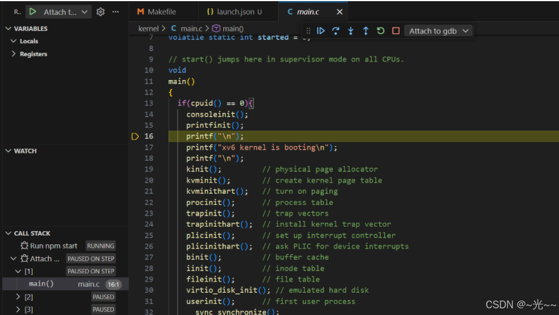This screenshot has width=559, height=315.
Task: Click Step Into in the debug toolbar
Action: (351, 31)
